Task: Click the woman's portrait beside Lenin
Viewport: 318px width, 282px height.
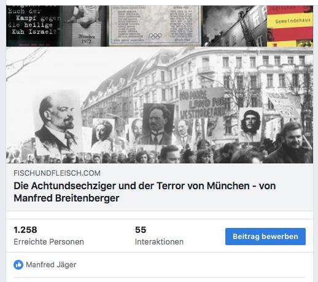Action: (103, 134)
